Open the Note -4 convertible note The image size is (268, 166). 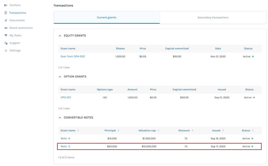(x=65, y=139)
